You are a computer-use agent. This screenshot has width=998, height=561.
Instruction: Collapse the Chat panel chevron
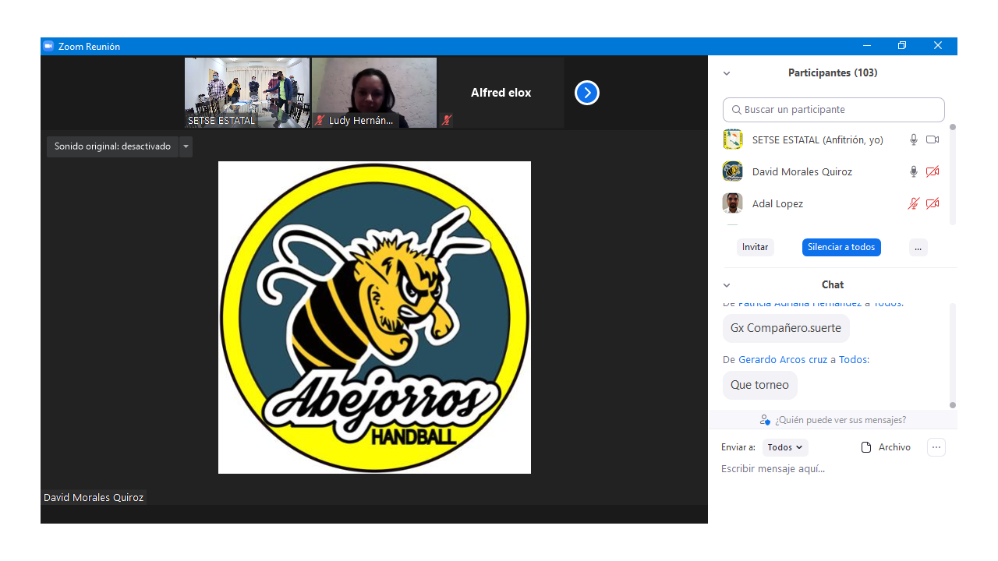(x=727, y=285)
